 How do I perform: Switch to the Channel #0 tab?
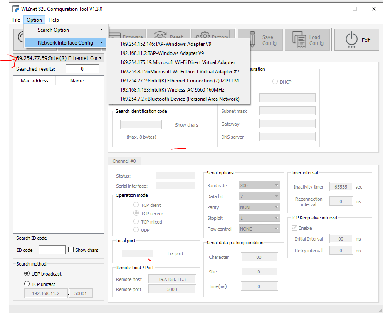click(124, 161)
